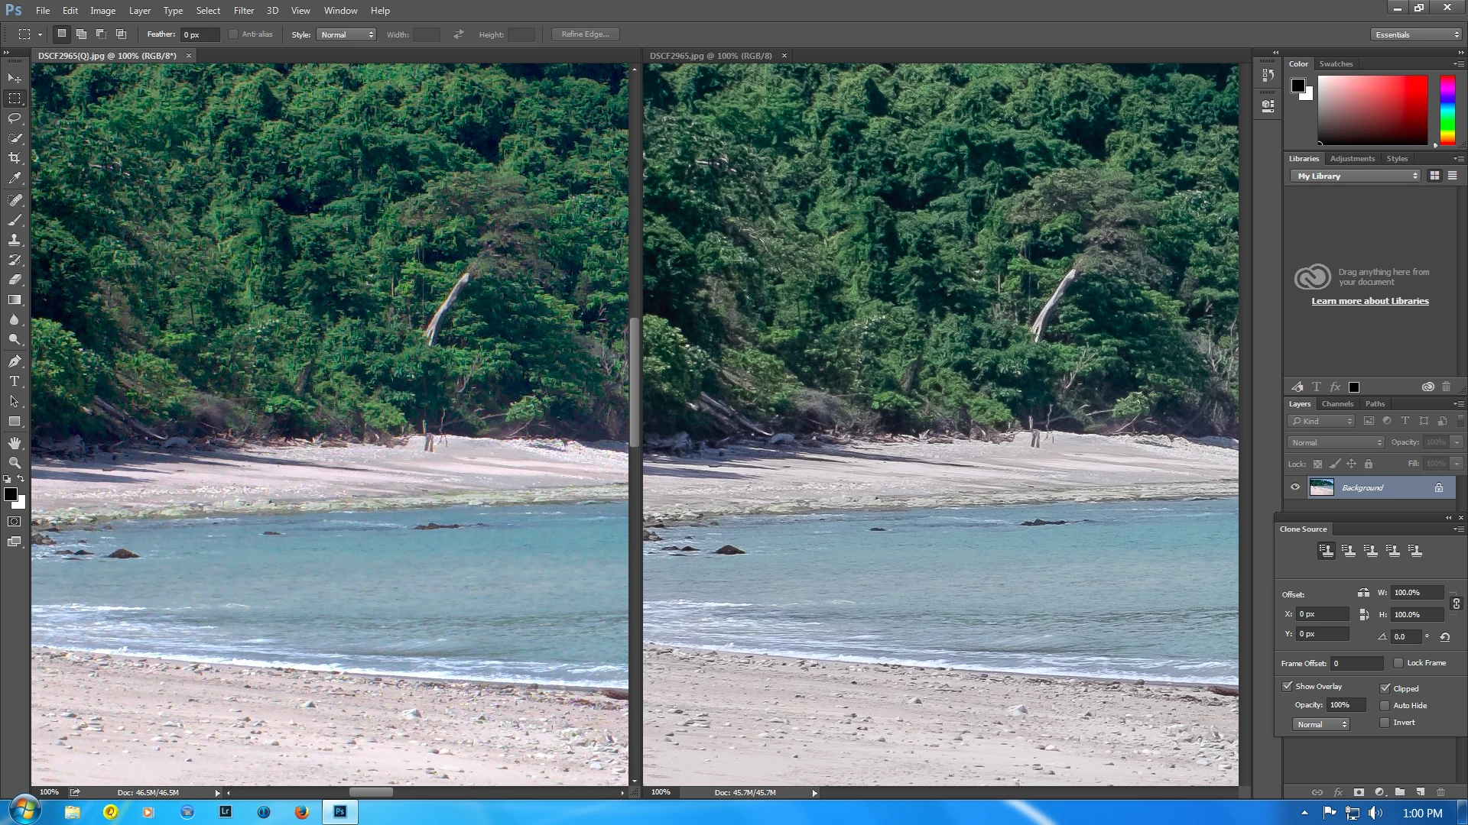Switch to the Channels tab
The image size is (1468, 825).
click(x=1337, y=404)
